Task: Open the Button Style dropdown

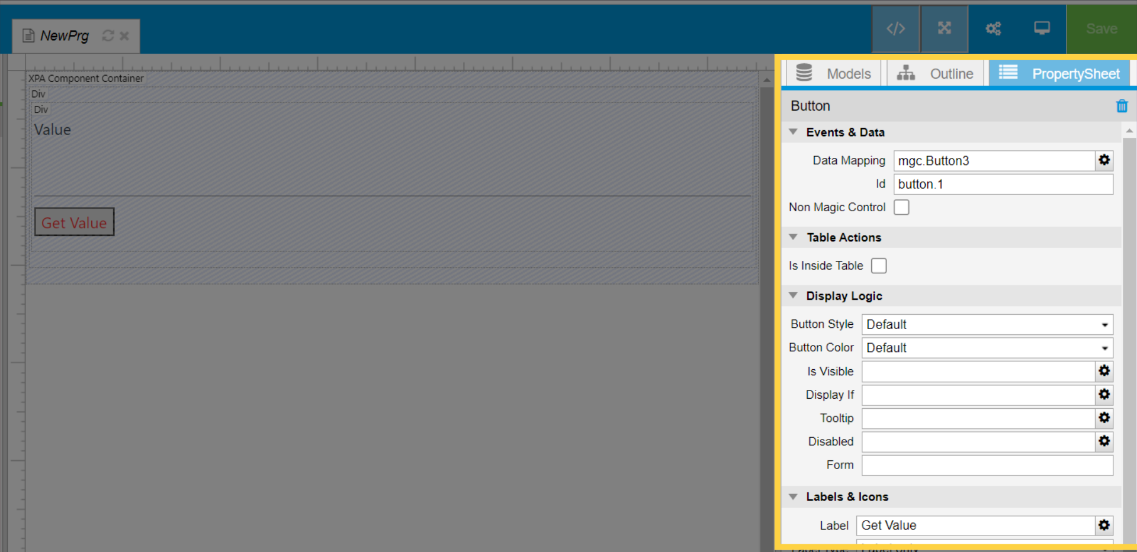Action: (x=987, y=325)
